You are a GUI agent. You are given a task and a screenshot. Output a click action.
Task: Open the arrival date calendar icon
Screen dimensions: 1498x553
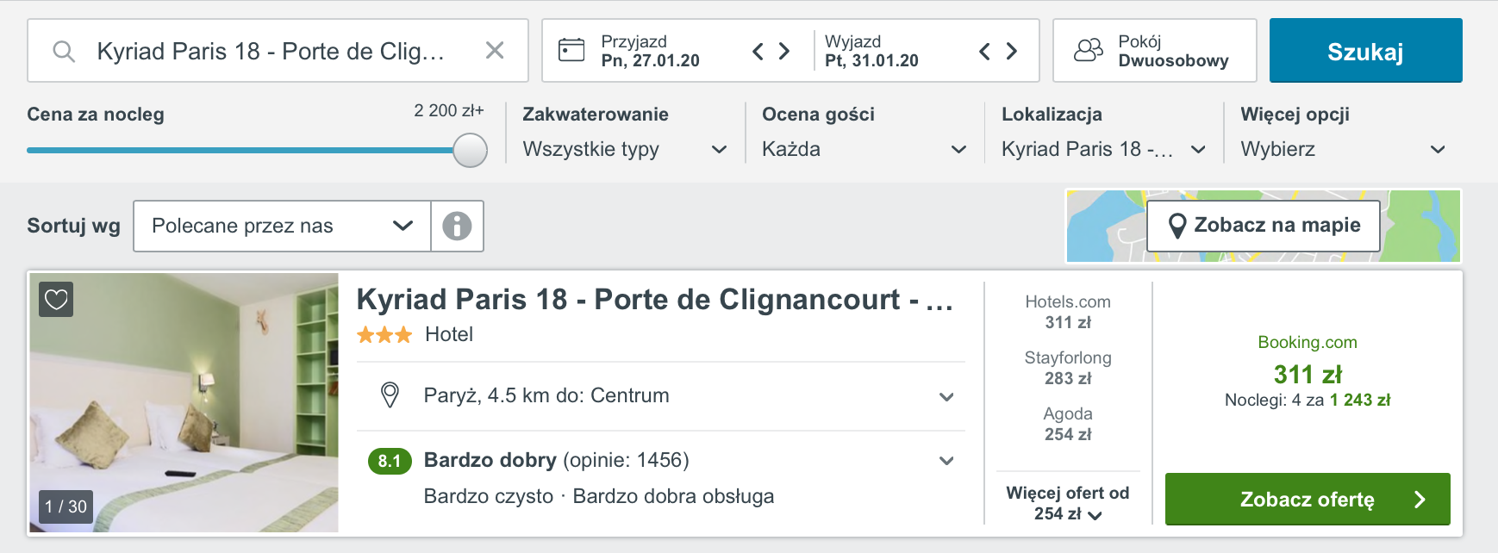click(x=571, y=50)
